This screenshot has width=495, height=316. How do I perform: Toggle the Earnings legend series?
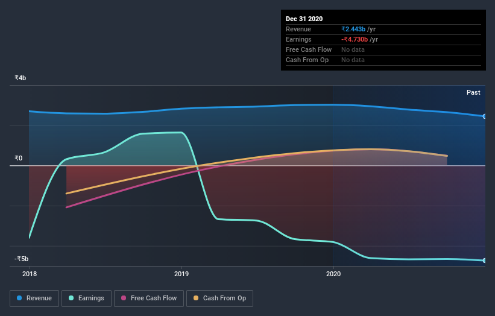86,299
